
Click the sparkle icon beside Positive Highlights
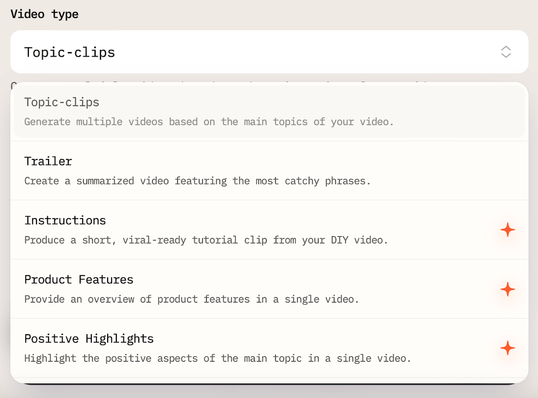tap(507, 348)
